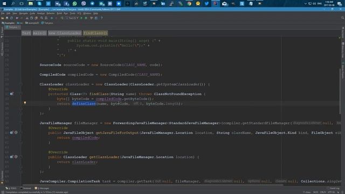Open the Navigate menu
This screenshot has height=194, width=345.
23,13
